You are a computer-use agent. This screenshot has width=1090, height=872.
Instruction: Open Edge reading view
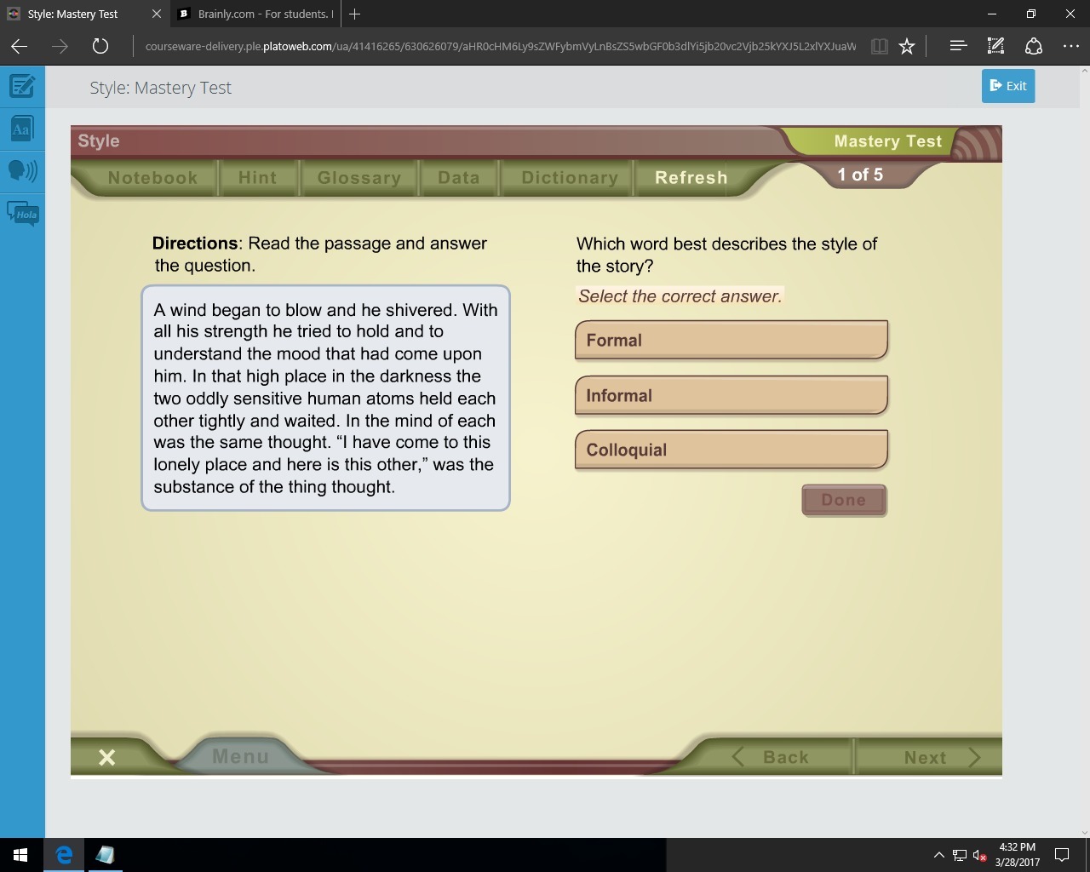(x=880, y=46)
